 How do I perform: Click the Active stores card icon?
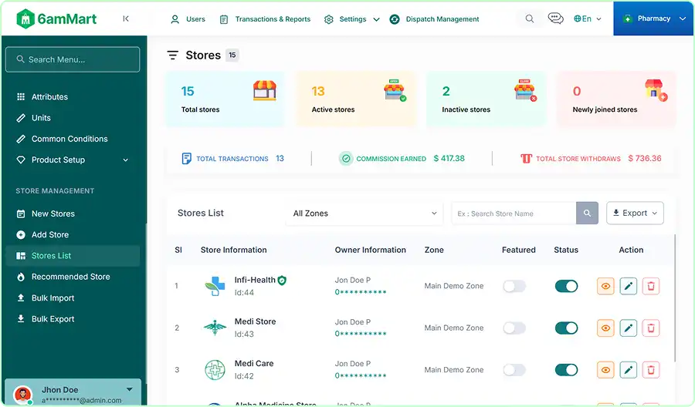tap(395, 90)
